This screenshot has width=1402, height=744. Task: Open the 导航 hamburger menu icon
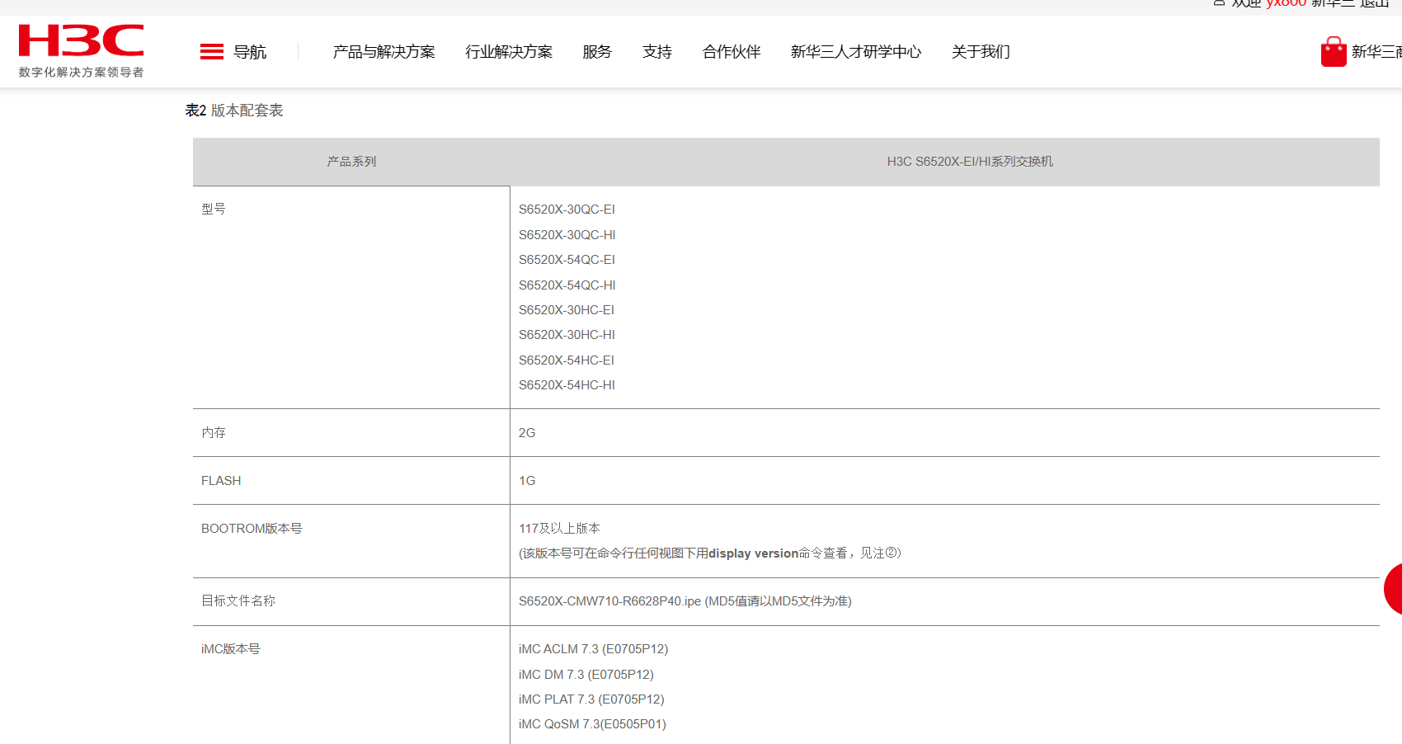pyautogui.click(x=212, y=52)
